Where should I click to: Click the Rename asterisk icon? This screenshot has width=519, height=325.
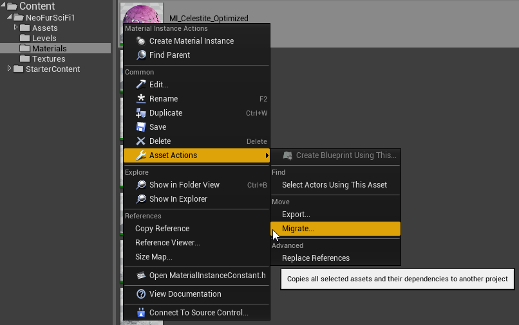click(141, 99)
